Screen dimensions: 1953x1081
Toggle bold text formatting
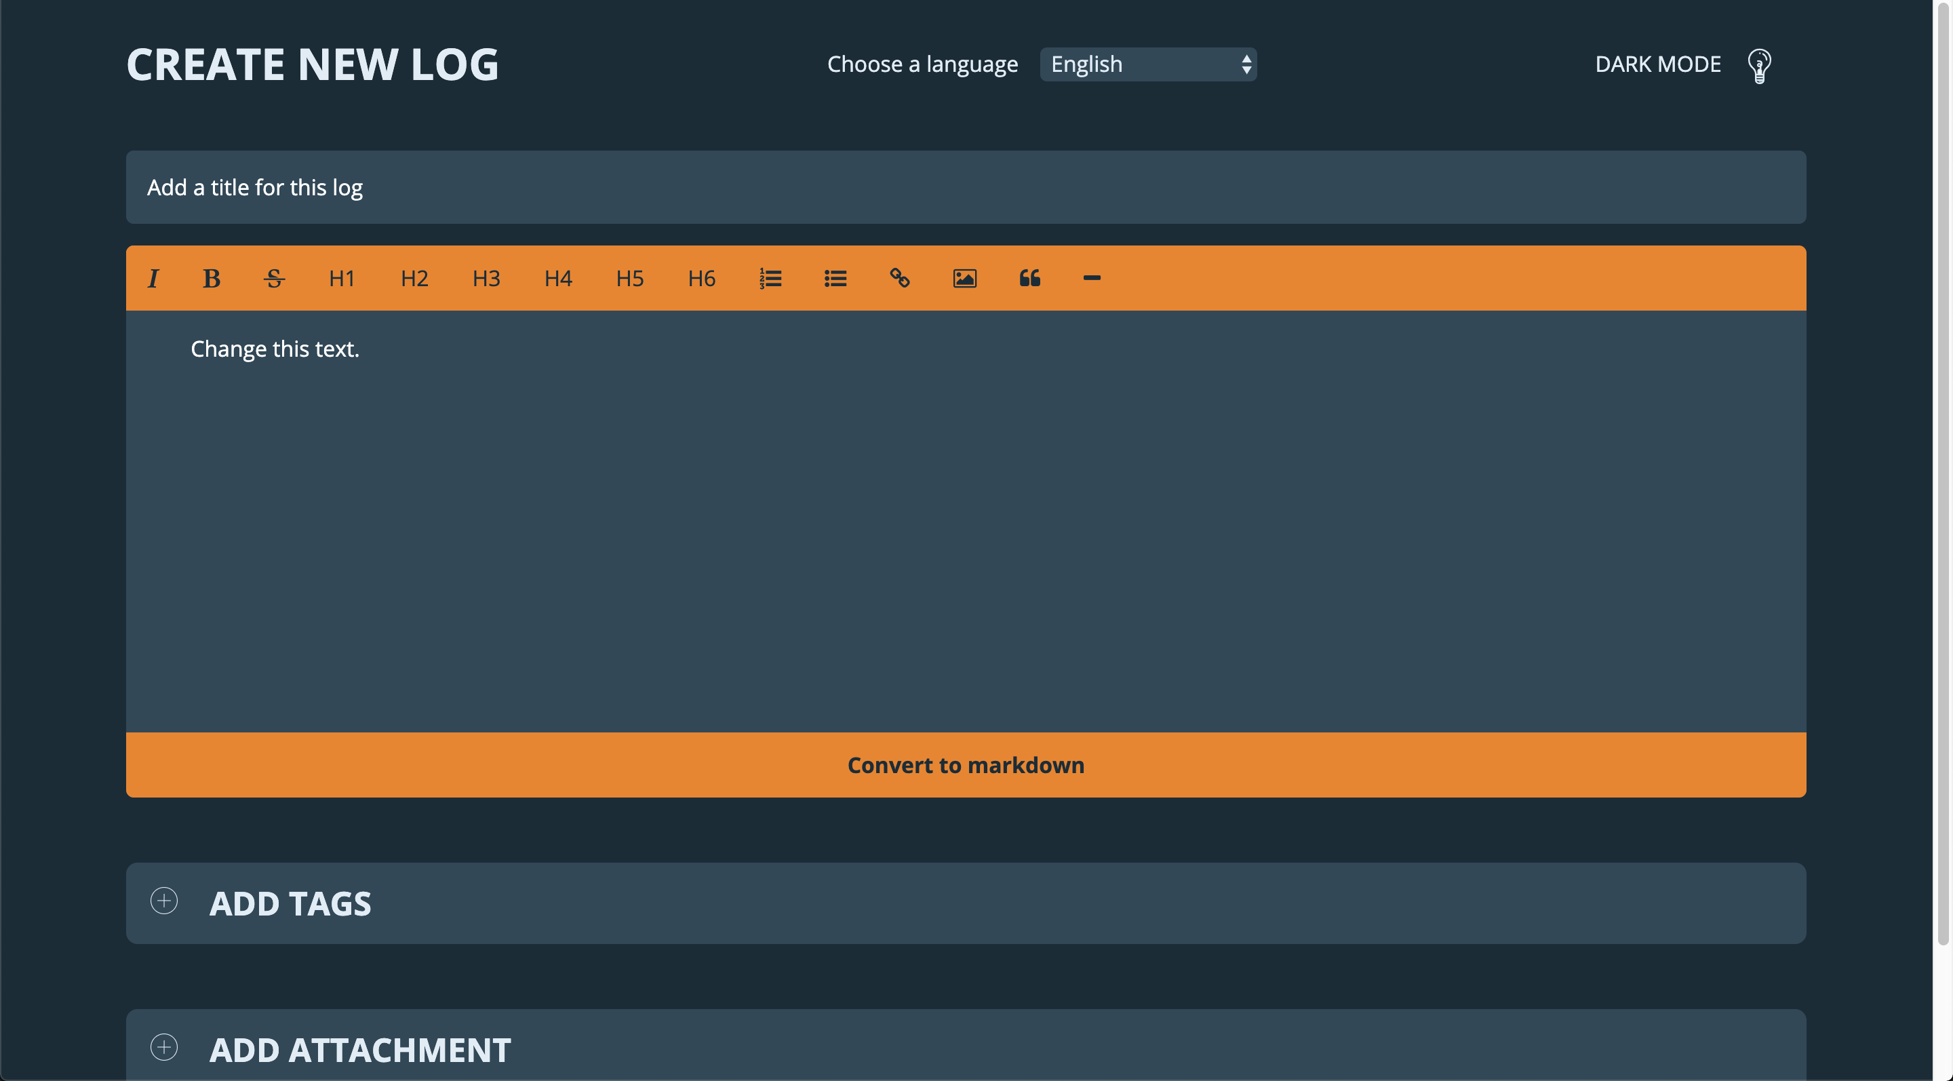(x=212, y=278)
